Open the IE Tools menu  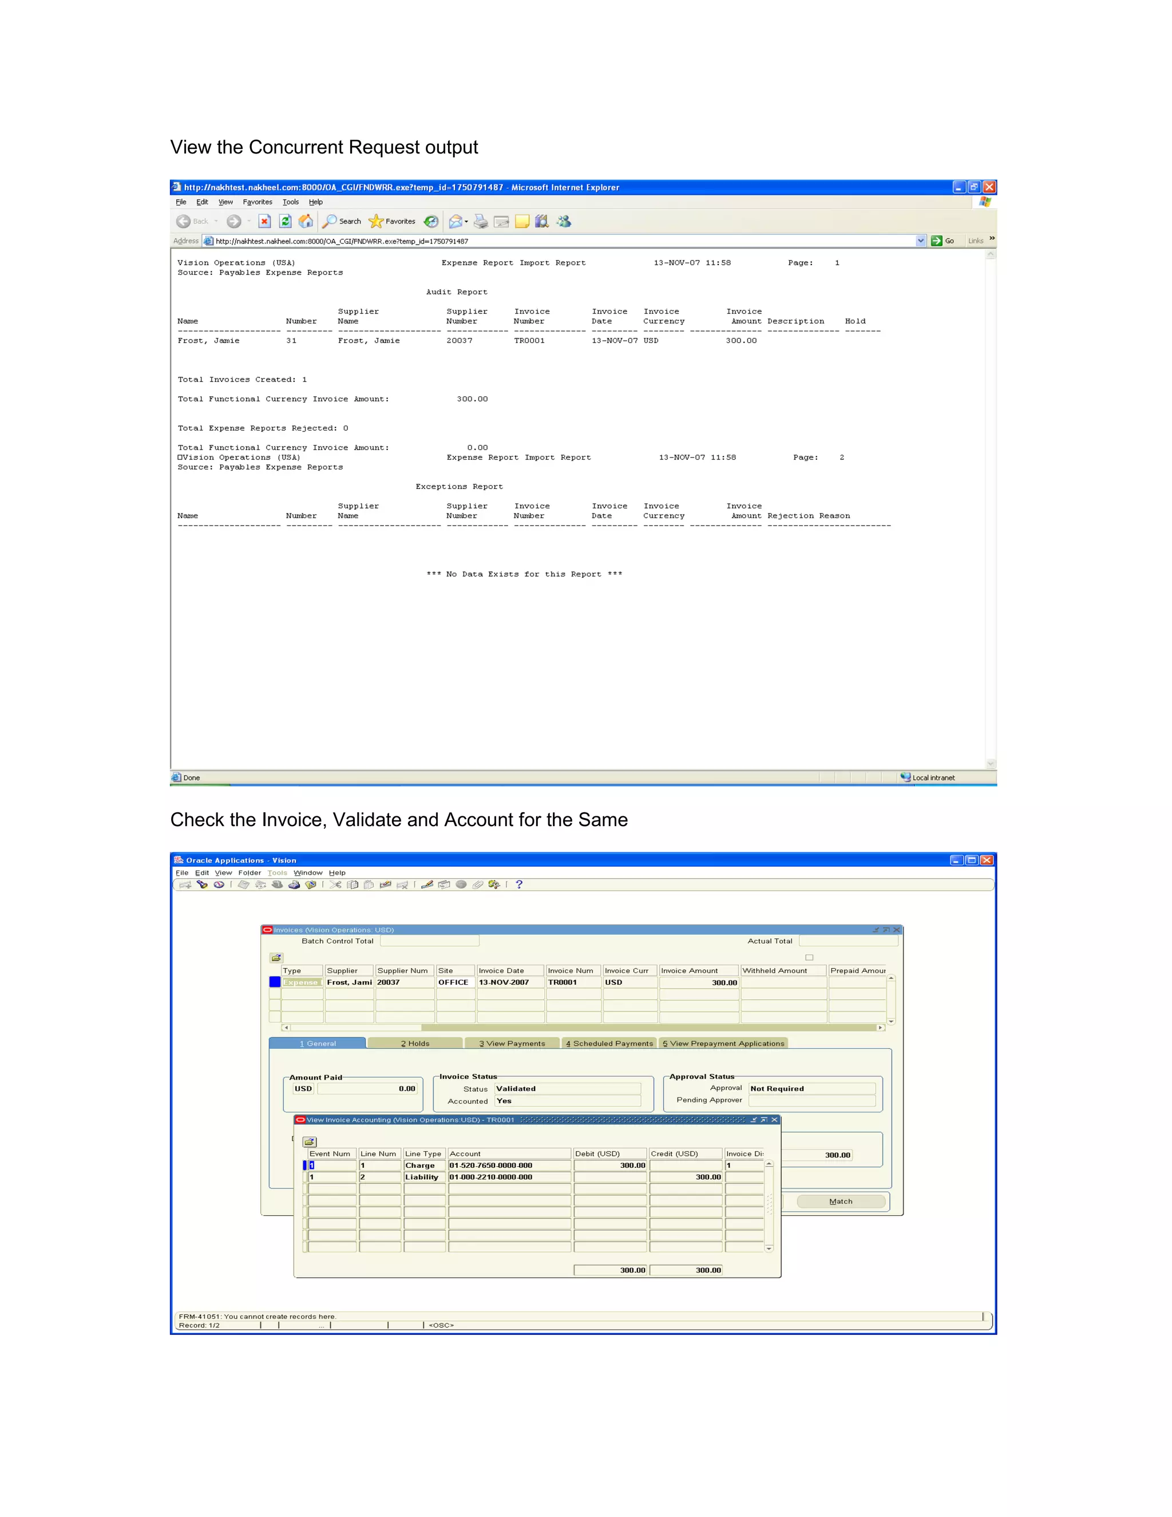coord(291,202)
